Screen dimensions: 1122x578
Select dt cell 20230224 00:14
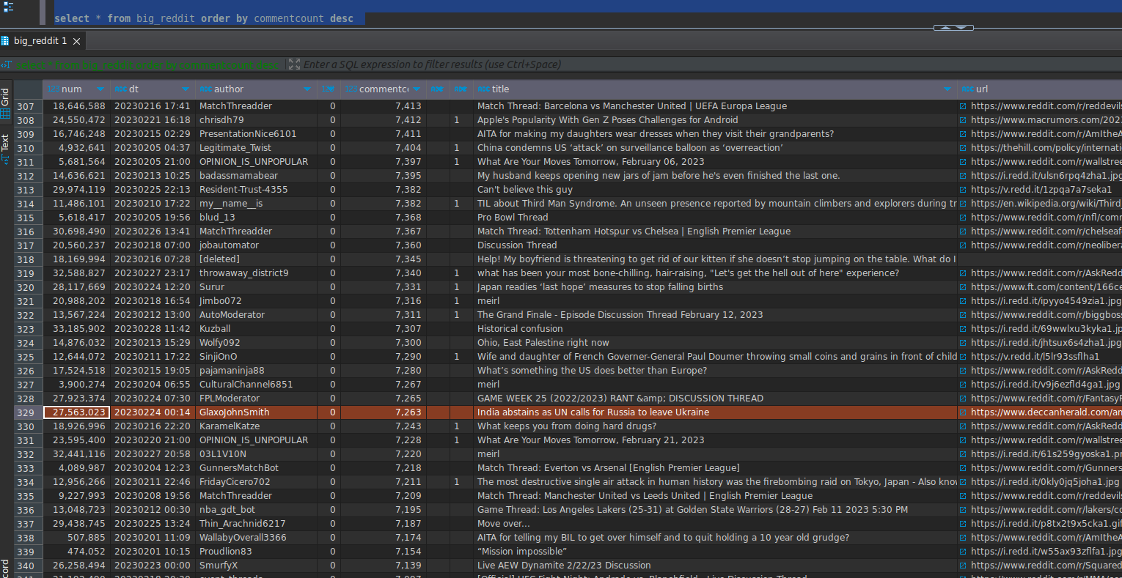point(153,412)
